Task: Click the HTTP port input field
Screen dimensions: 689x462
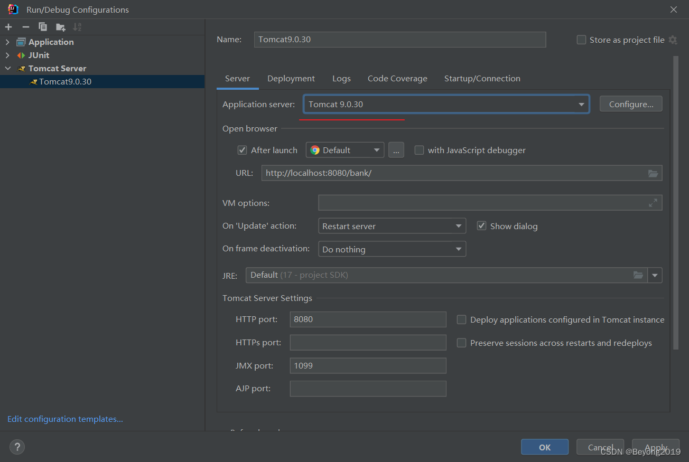Action: click(368, 319)
